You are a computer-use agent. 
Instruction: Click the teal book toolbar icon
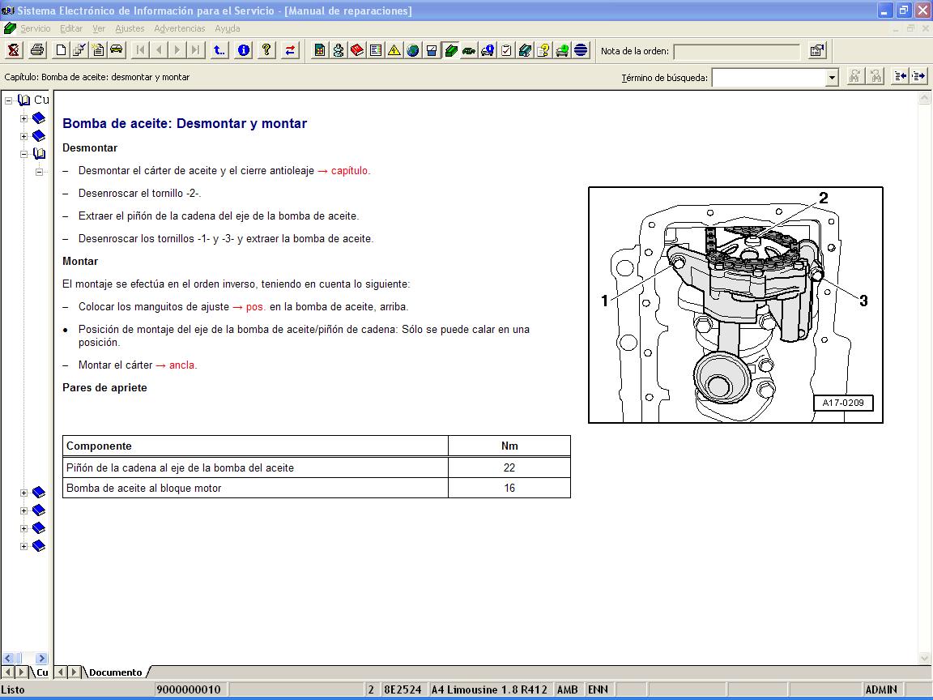525,50
